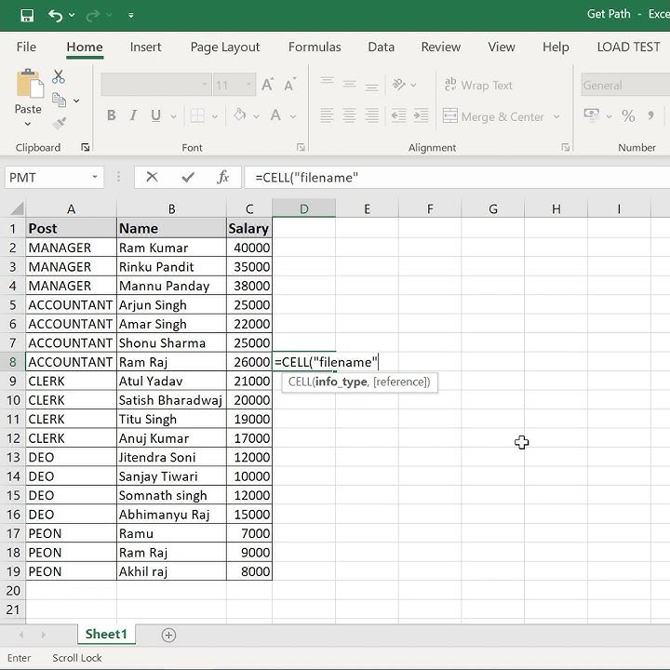Open the Formulas ribbon tab
Viewport: 670px width, 670px height.
(x=315, y=47)
